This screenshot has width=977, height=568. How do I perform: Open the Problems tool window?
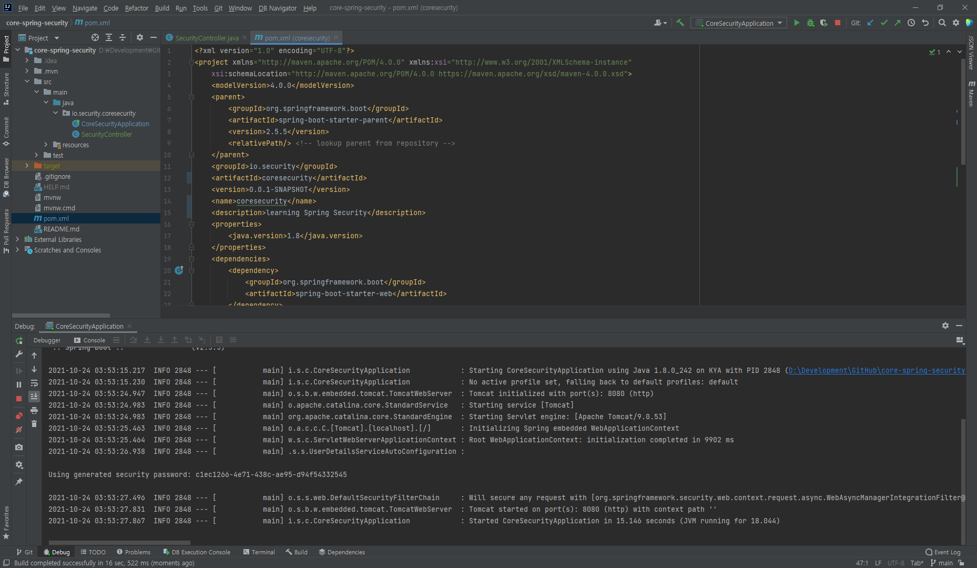pyautogui.click(x=134, y=552)
